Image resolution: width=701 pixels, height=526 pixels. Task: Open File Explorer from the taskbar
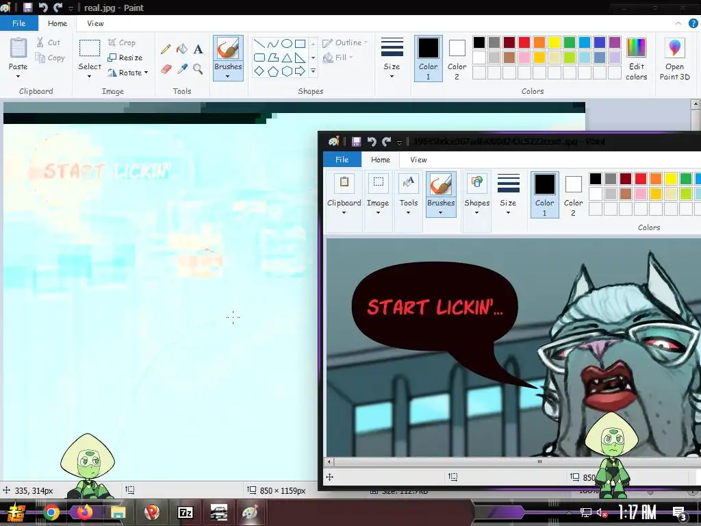118,512
